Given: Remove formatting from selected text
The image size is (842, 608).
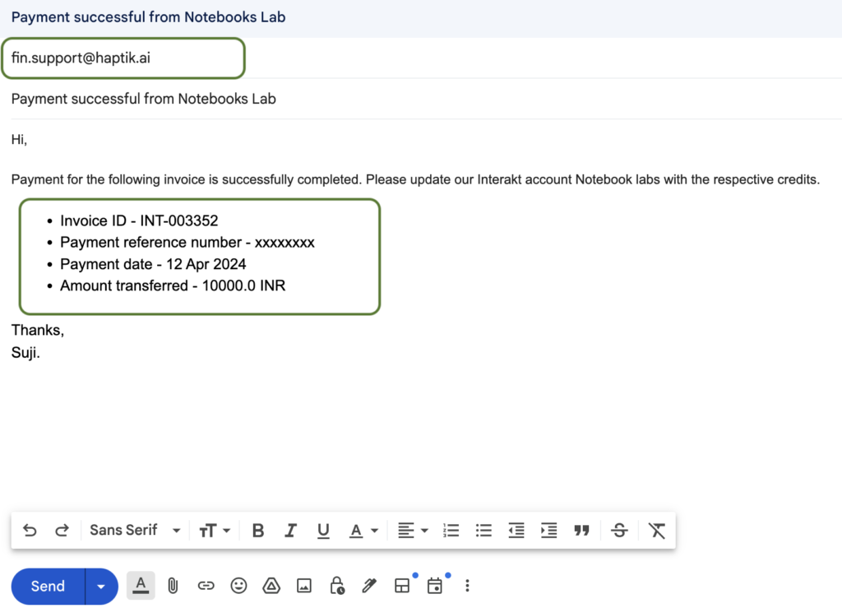Looking at the screenshot, I should click(x=656, y=531).
